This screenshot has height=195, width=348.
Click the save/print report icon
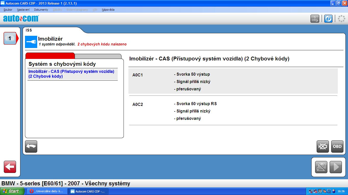321,167
